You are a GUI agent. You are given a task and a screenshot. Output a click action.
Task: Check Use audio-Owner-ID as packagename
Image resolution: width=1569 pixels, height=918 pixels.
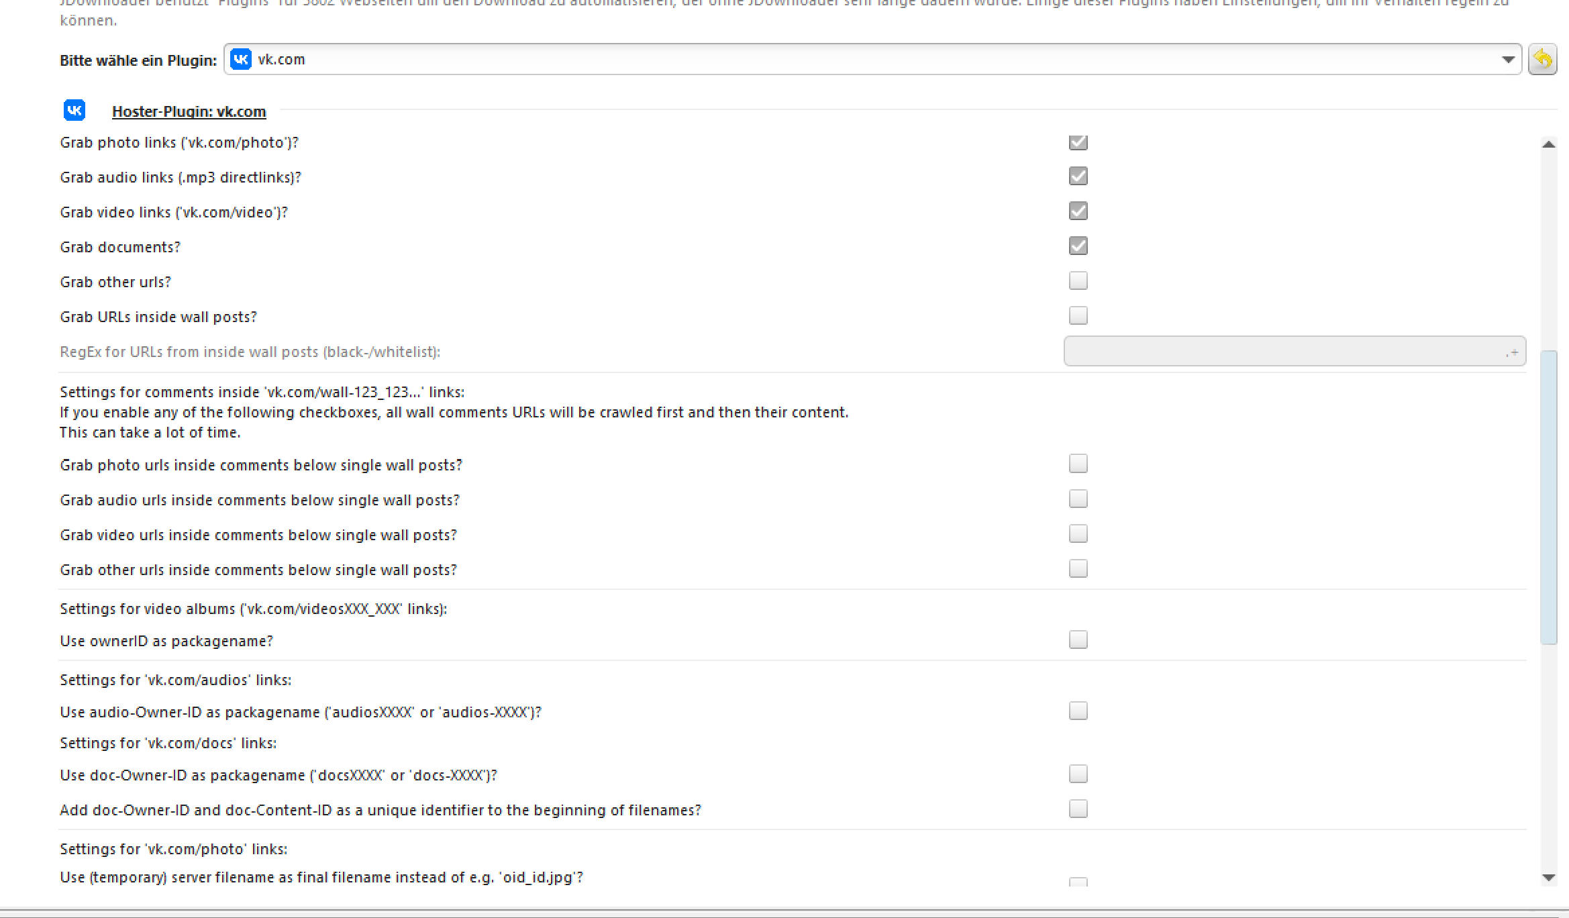click(x=1078, y=711)
